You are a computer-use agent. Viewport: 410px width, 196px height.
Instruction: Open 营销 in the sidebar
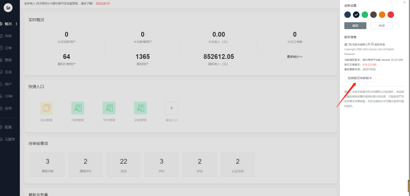click(x=8, y=60)
